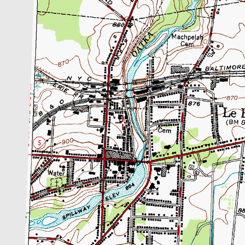Click the Machpelah Cem map label
245x245 pixels.
188,40
